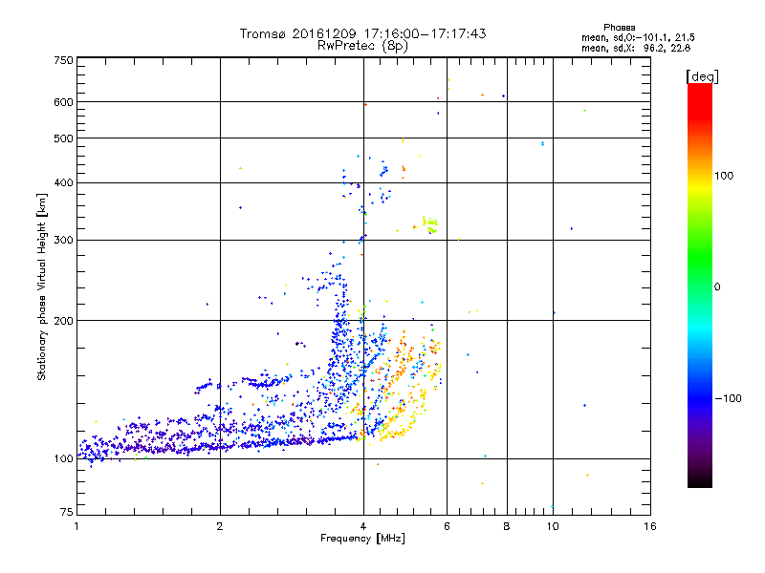Click the x-axis tick label '6'
Screen dimensions: 765x573
click(x=447, y=526)
